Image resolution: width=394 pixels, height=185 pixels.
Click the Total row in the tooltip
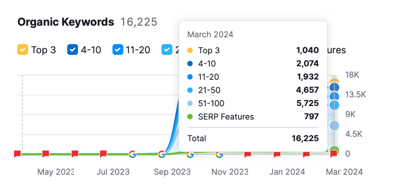click(x=253, y=138)
